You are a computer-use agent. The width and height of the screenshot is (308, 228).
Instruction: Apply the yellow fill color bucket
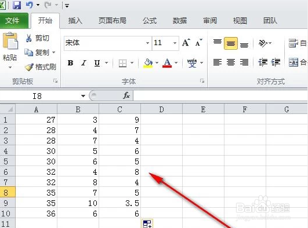[148, 63]
